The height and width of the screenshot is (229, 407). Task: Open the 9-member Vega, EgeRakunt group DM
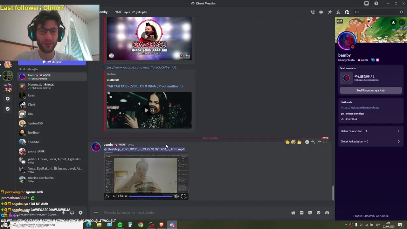(x=52, y=170)
